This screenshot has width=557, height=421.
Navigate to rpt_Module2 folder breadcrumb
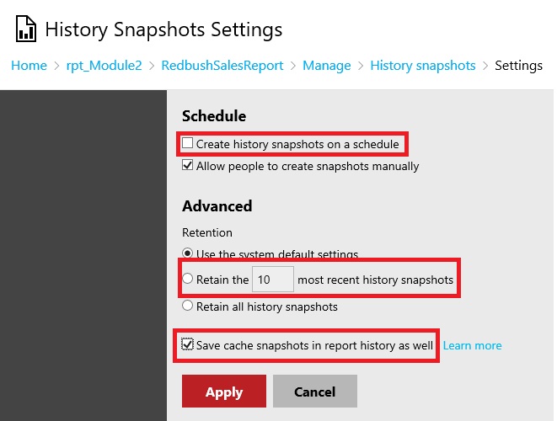pyautogui.click(x=102, y=65)
